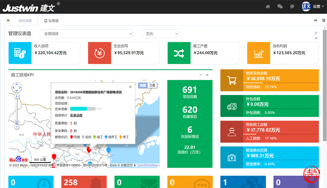
Task: Click the wrench settings icon on dashboard
Action: coord(316,33)
